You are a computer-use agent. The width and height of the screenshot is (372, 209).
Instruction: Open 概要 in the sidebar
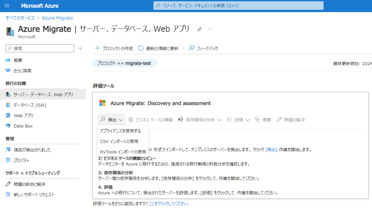click(x=18, y=60)
